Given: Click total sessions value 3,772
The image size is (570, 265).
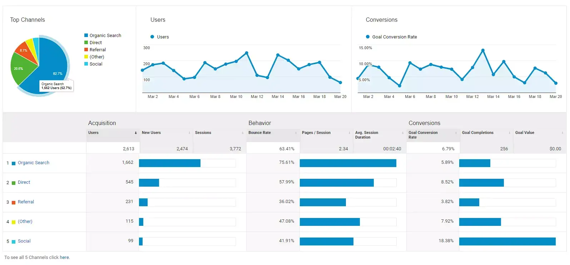Looking at the screenshot, I should tap(236, 149).
